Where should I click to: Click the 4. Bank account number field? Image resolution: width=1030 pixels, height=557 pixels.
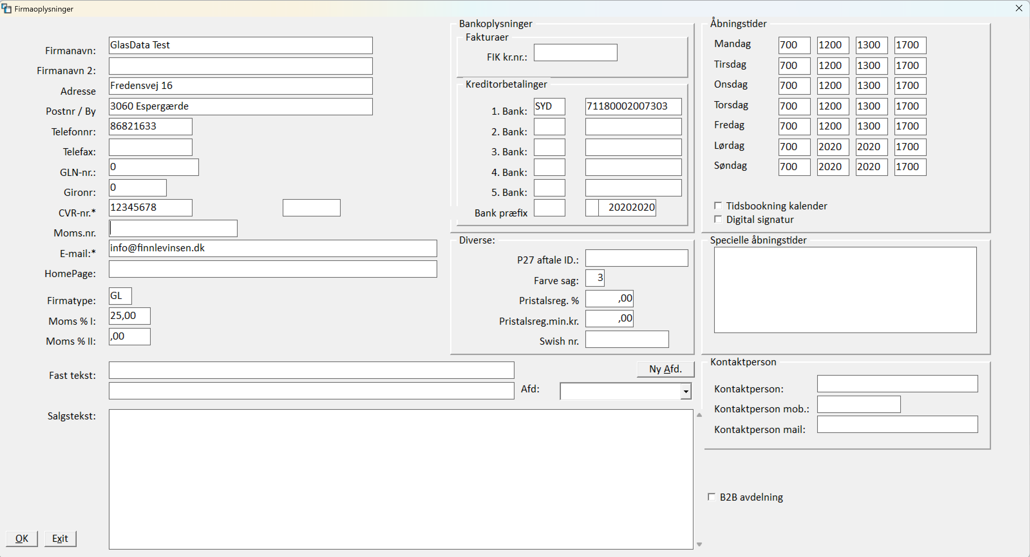pyautogui.click(x=634, y=167)
